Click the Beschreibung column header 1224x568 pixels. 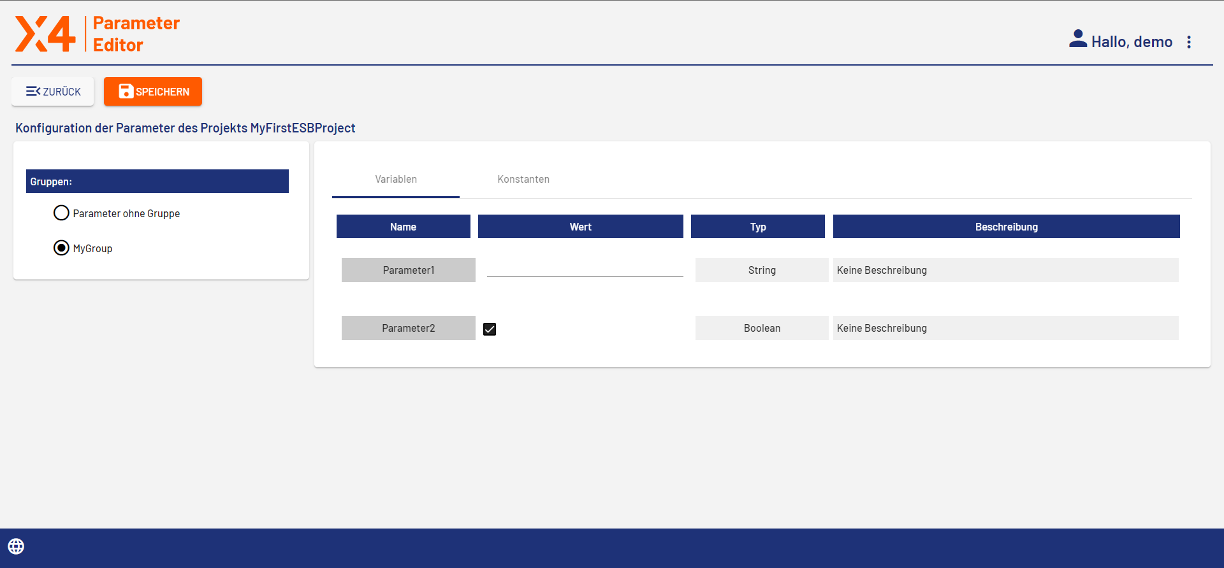pos(1006,227)
